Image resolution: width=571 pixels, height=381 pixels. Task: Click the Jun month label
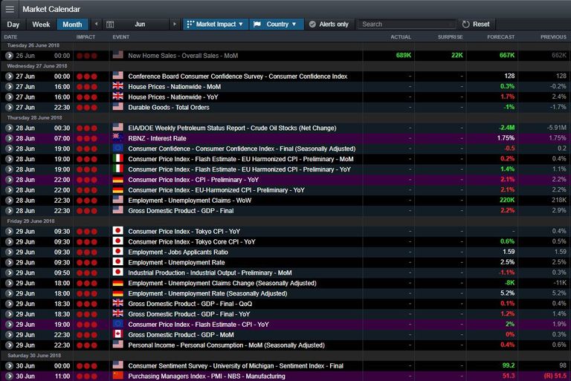[x=140, y=24]
